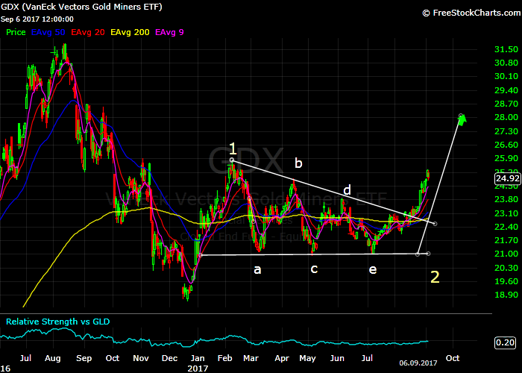Click the Relative Strength vs GLD label

click(58, 322)
